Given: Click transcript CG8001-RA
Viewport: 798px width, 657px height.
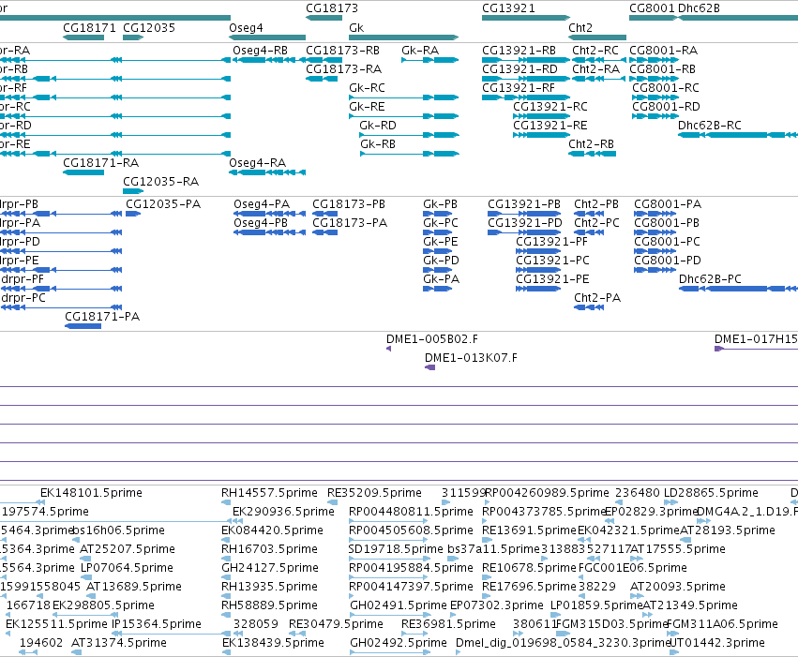Looking at the screenshot, I should click(663, 51).
